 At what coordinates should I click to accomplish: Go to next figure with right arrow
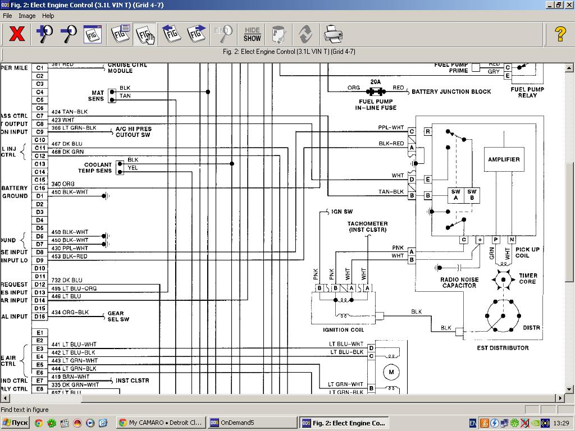(x=196, y=34)
